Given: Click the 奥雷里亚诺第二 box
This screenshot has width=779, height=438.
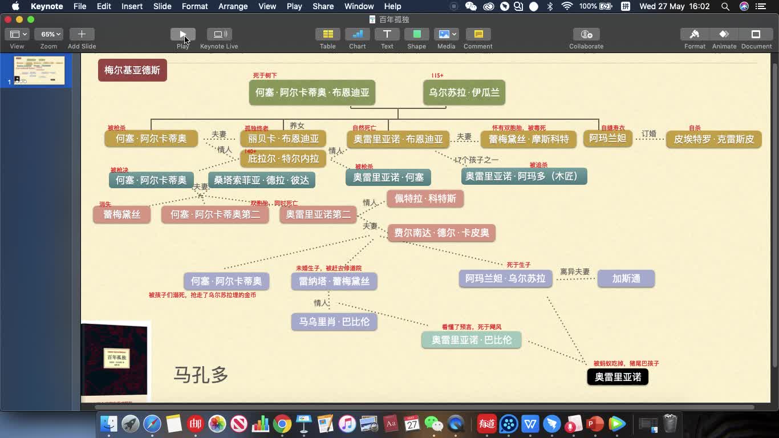Looking at the screenshot, I should tap(318, 214).
